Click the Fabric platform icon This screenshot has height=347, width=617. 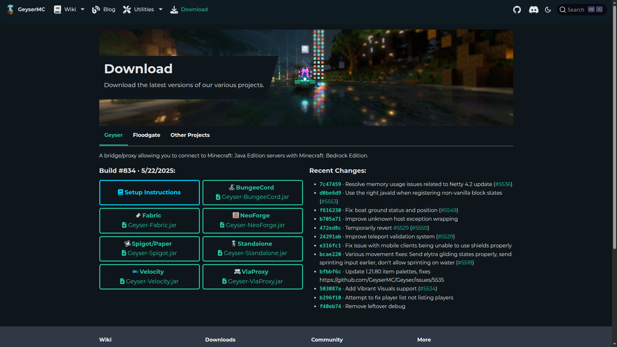pos(138,215)
